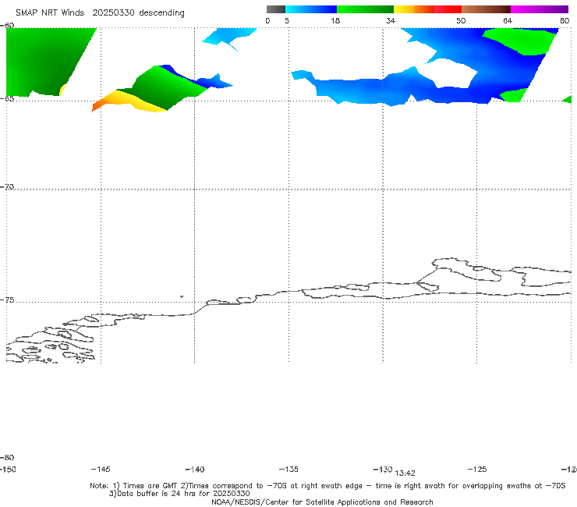Click the color scale label 64

coord(508,20)
